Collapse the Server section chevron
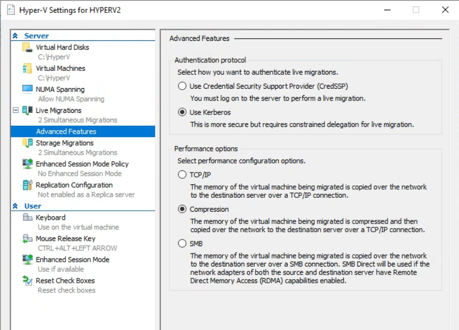 15,35
